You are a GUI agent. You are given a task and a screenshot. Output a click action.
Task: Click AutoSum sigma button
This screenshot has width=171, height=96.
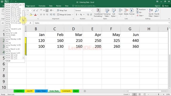tap(141, 10)
